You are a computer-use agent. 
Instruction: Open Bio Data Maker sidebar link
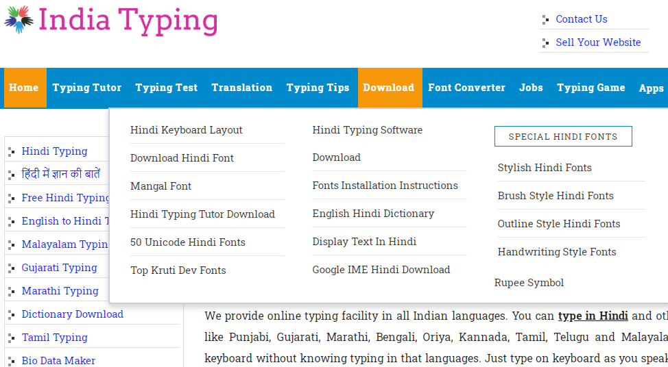click(58, 361)
